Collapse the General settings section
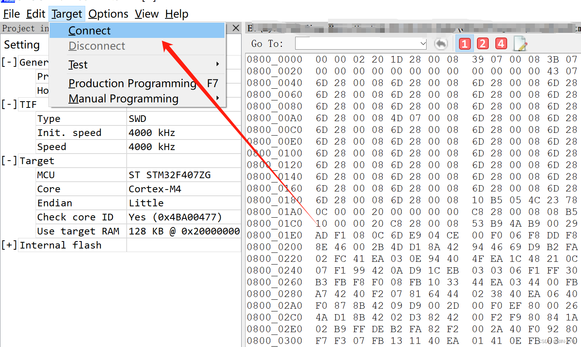Image resolution: width=581 pixels, height=347 pixels. click(x=9, y=62)
